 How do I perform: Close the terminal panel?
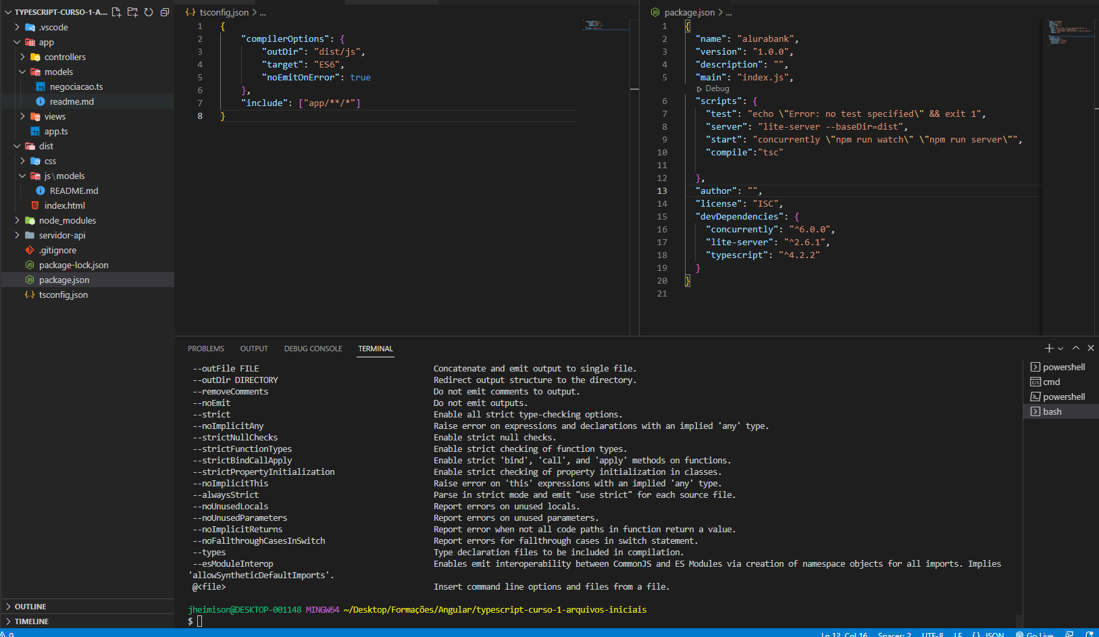(1091, 348)
